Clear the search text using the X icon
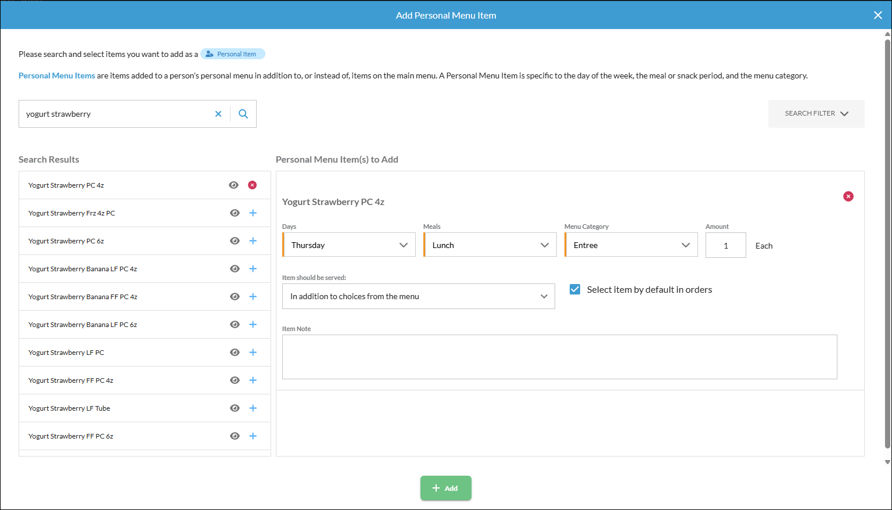The image size is (892, 510). pos(218,114)
